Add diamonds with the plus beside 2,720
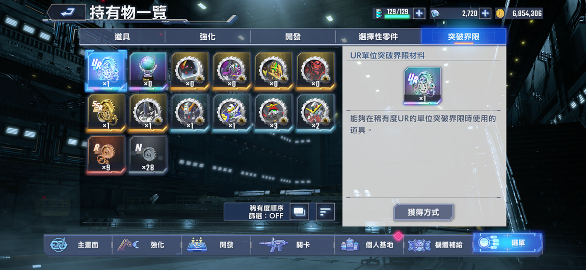The image size is (586, 270). (x=485, y=13)
